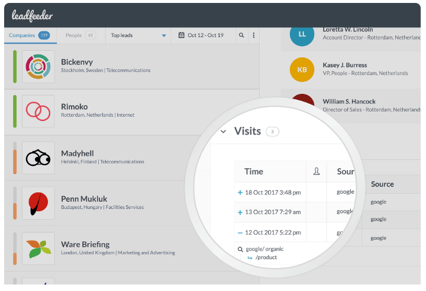Click the calendar icon beside Oct 12

(x=181, y=35)
